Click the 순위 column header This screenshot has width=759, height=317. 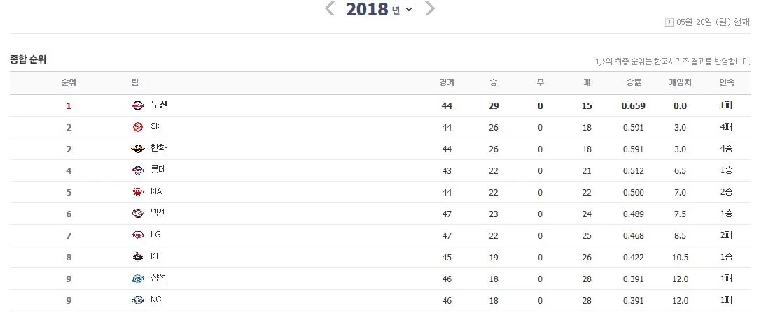pyautogui.click(x=69, y=82)
